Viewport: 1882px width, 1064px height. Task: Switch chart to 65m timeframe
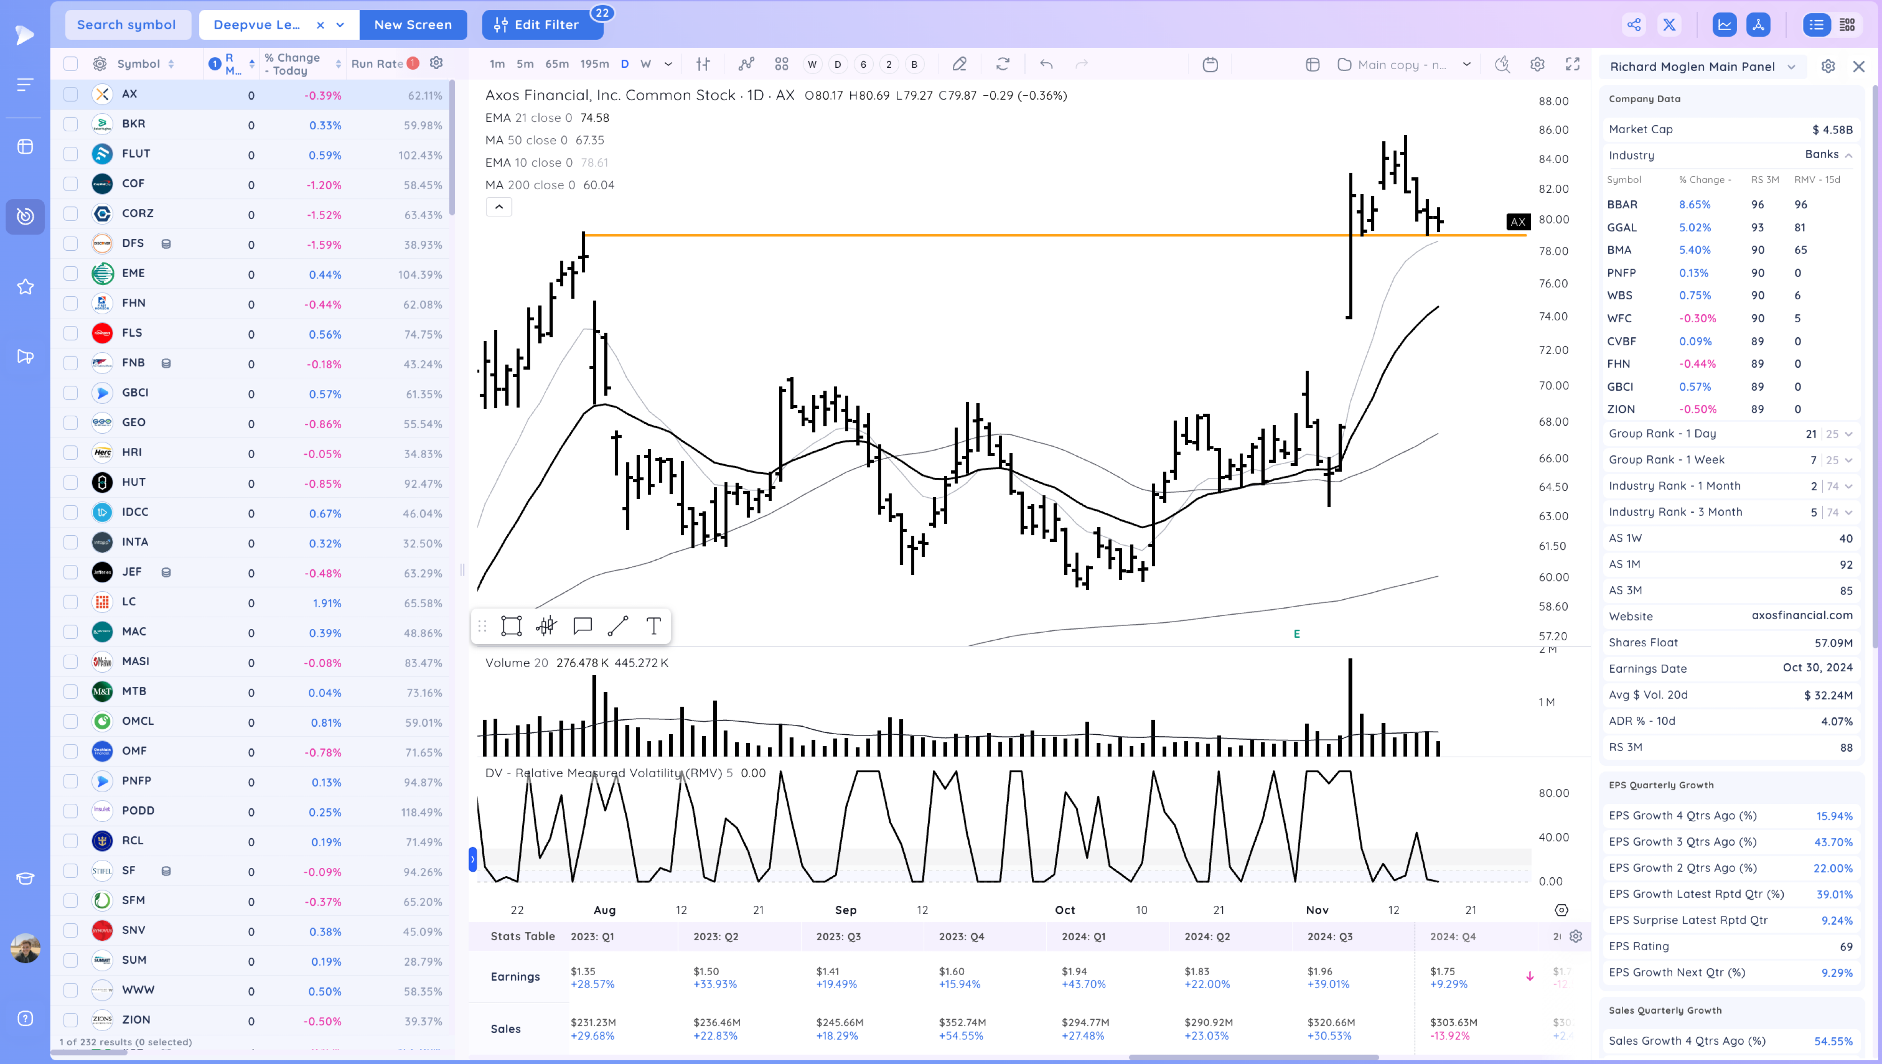557,64
